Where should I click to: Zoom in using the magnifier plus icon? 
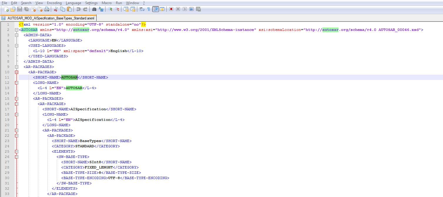110,9
